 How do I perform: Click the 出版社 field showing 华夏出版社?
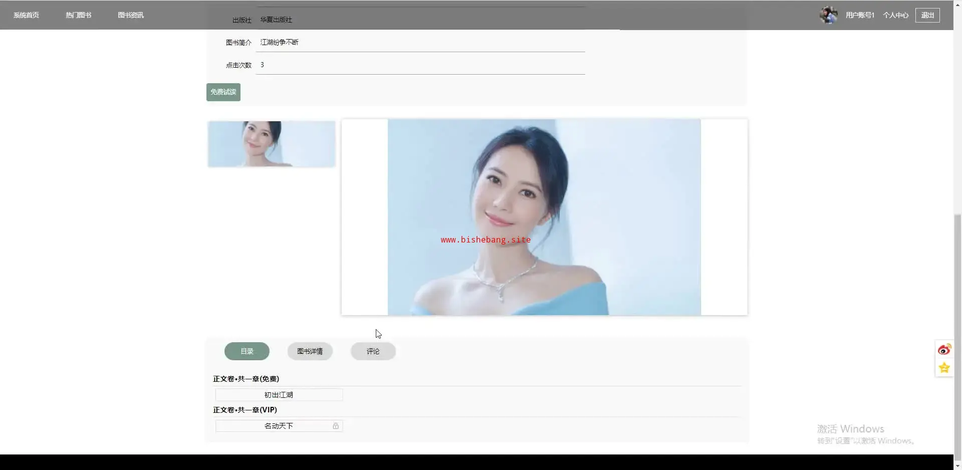[x=420, y=20]
